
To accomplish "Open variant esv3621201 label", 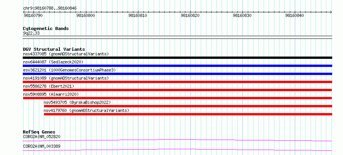I will tap(69, 70).
